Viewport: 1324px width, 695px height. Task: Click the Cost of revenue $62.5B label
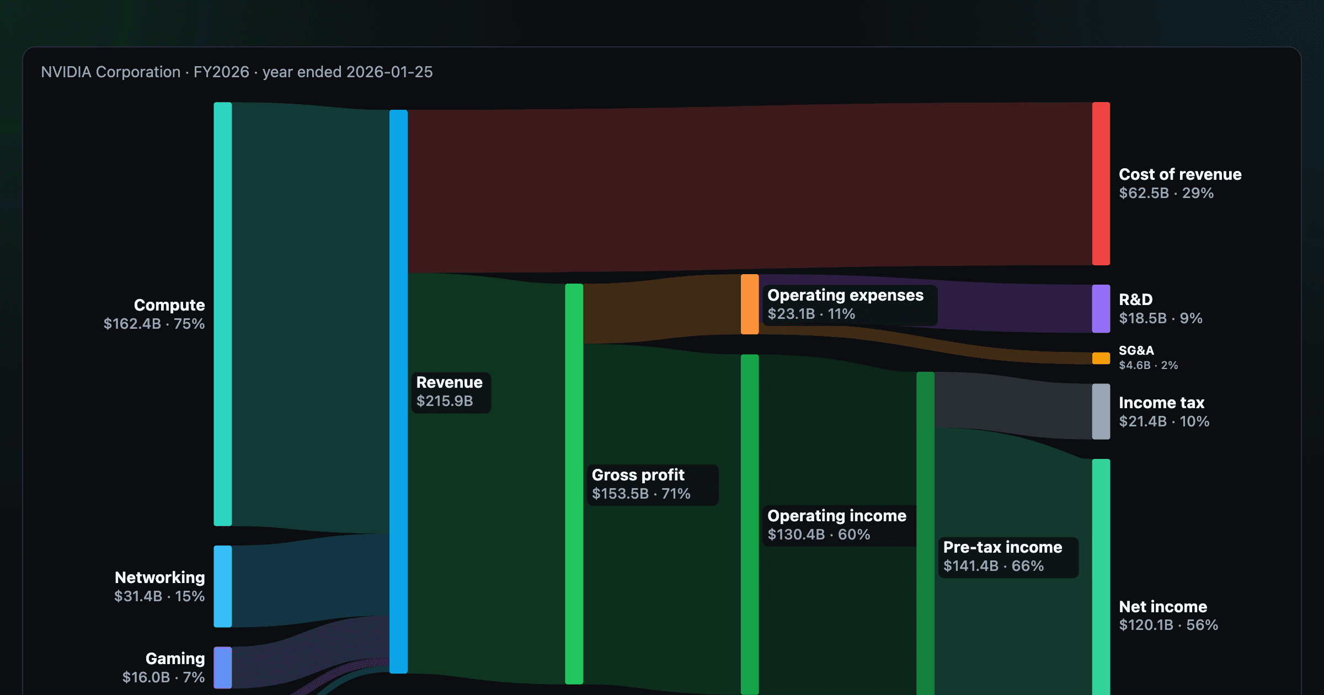[x=1180, y=184]
